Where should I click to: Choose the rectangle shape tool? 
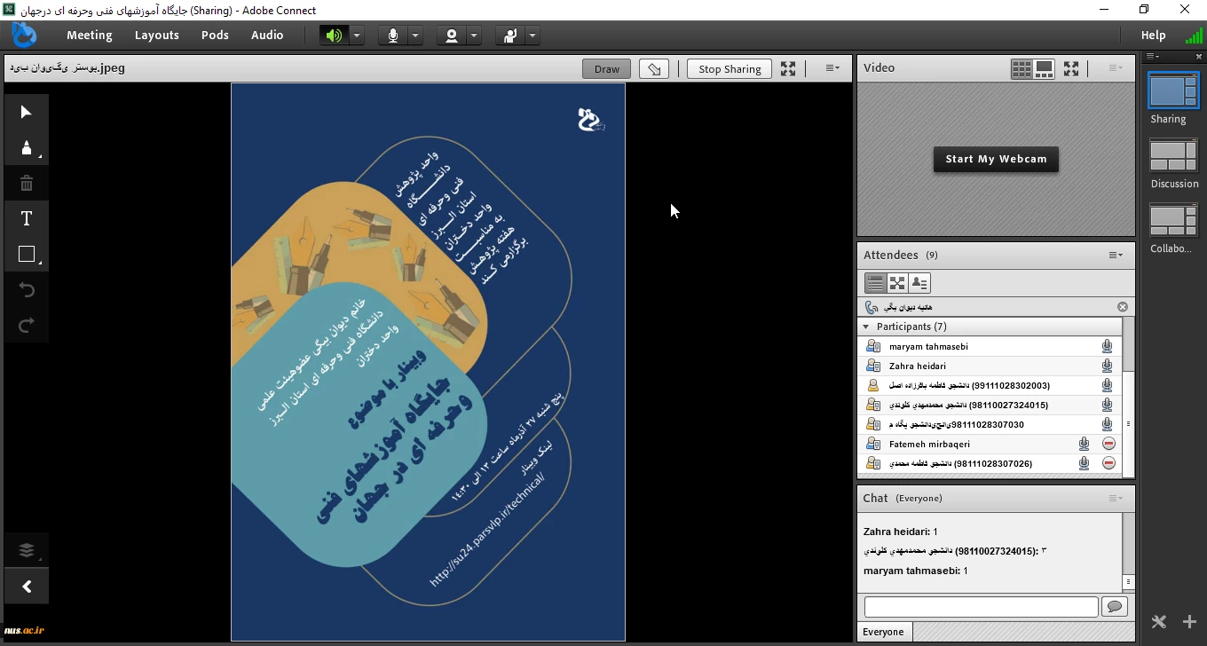(x=27, y=255)
